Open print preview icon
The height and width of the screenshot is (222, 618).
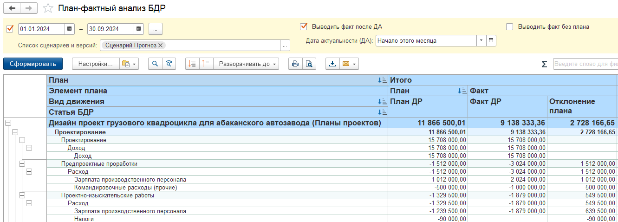pyautogui.click(x=309, y=64)
